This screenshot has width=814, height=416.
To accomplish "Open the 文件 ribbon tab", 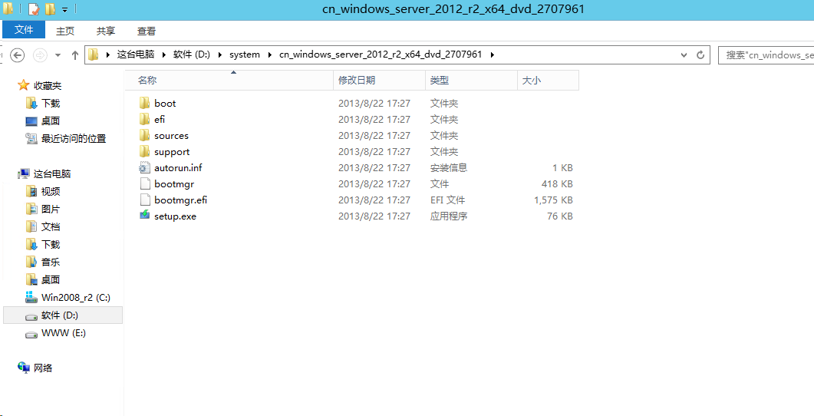I will [24, 30].
